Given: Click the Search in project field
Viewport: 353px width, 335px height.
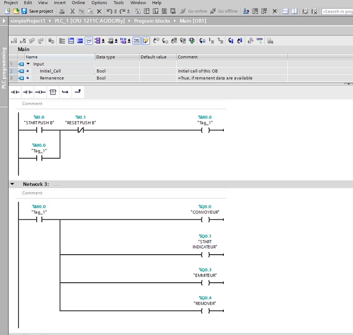Looking at the screenshot, I should click(337, 11).
